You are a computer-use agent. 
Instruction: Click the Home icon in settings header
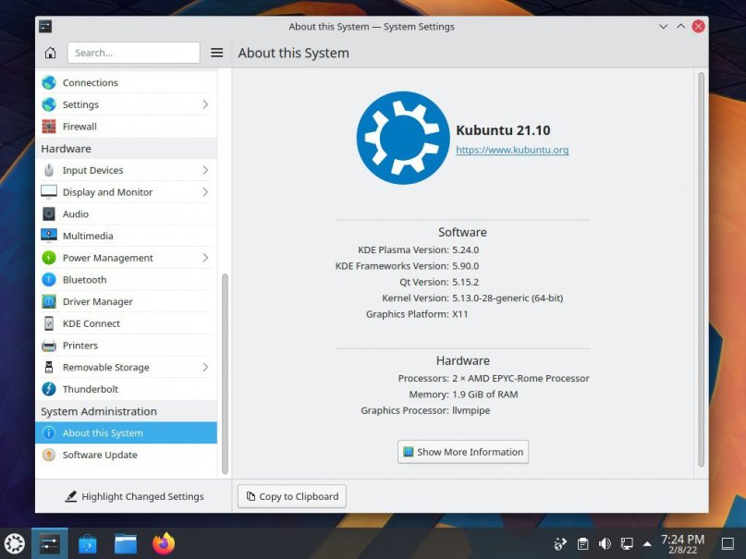[x=50, y=53]
